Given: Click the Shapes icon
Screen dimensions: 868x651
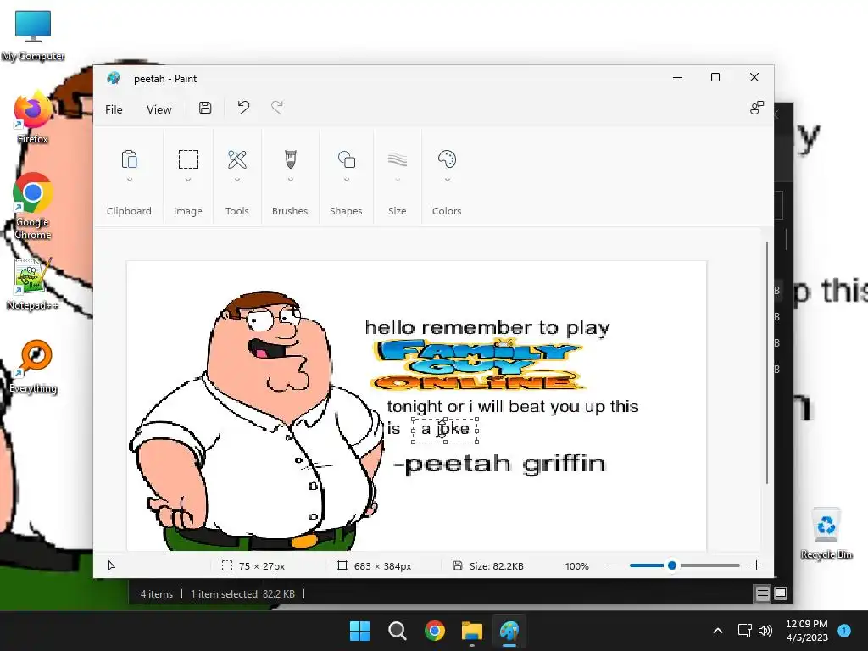Looking at the screenshot, I should 347,159.
